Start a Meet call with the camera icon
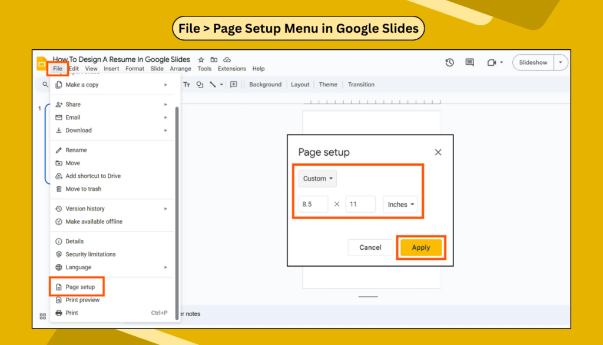603x345 pixels. [x=492, y=62]
